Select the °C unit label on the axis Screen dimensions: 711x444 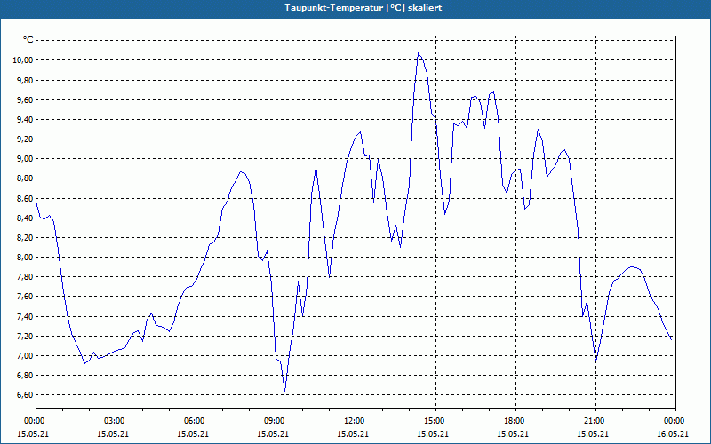[28, 40]
